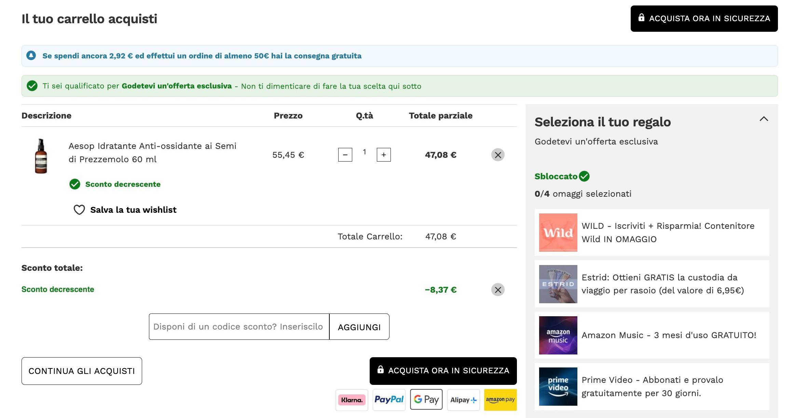The width and height of the screenshot is (794, 418).
Task: Click the -8,37 € discount amount
Action: coord(441,290)
